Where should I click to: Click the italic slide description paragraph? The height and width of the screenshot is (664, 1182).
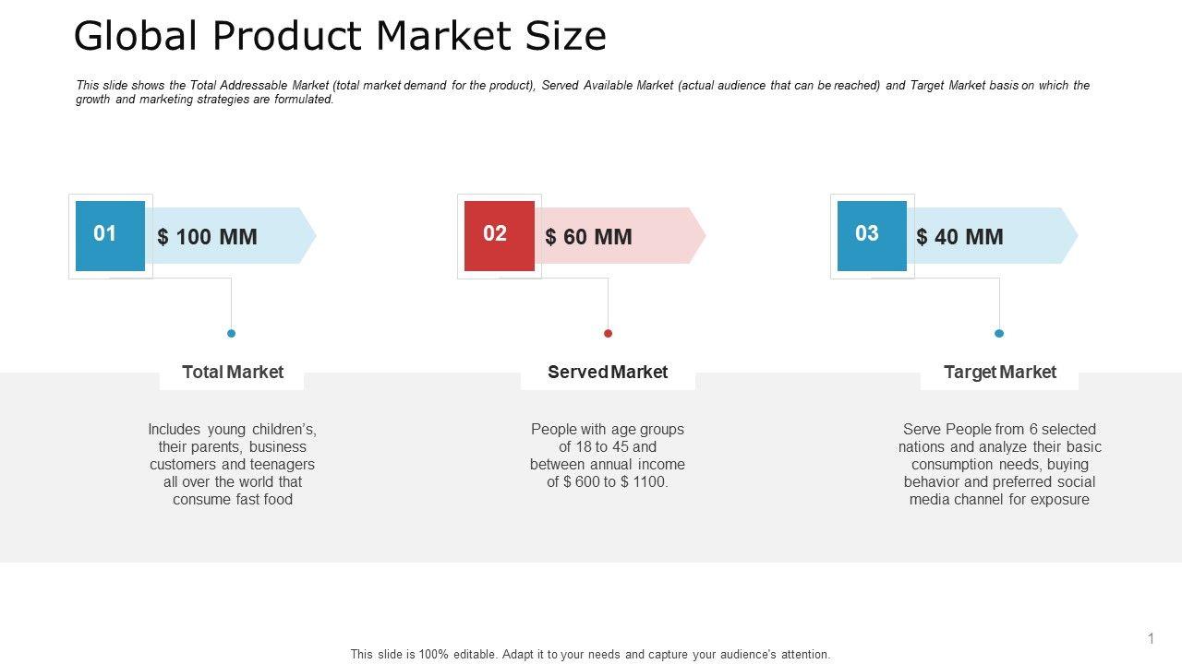click(x=582, y=92)
